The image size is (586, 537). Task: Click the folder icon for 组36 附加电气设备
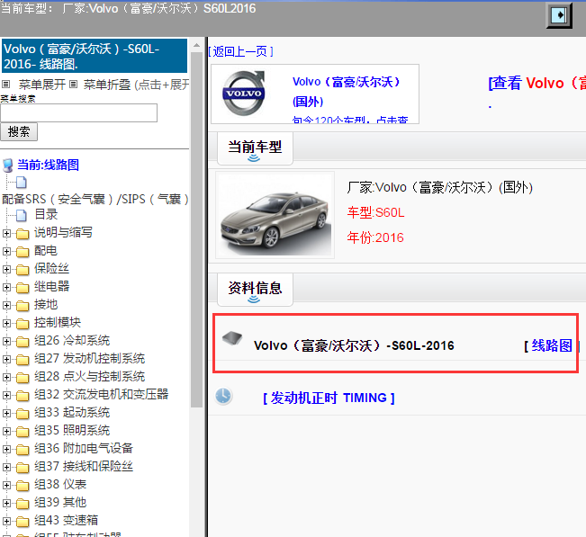tap(23, 449)
